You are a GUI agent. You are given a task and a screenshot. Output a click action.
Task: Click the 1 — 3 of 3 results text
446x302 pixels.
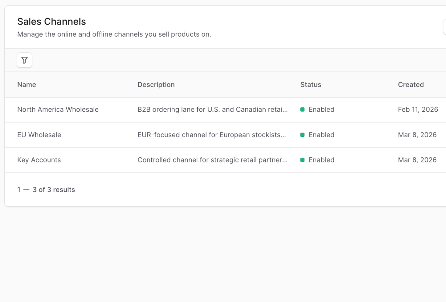click(x=46, y=190)
